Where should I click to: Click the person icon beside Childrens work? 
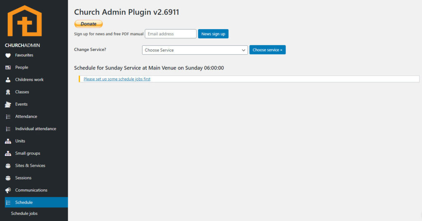[8, 80]
